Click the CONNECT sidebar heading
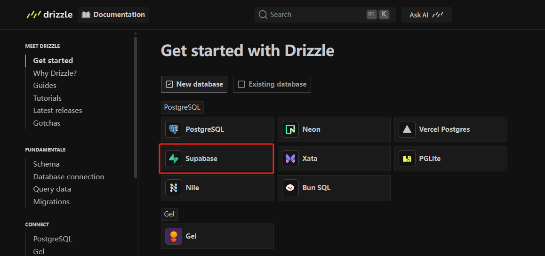This screenshot has width=545, height=256. click(37, 224)
